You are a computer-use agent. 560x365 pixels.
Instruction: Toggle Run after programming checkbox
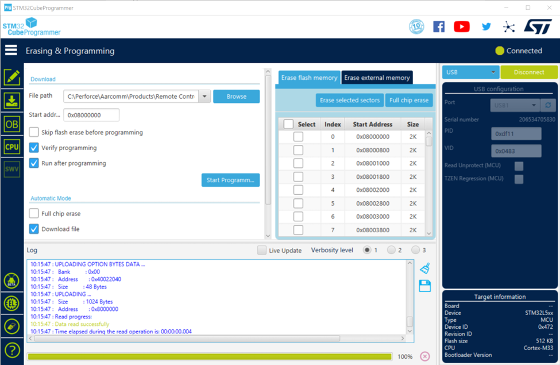click(x=34, y=163)
